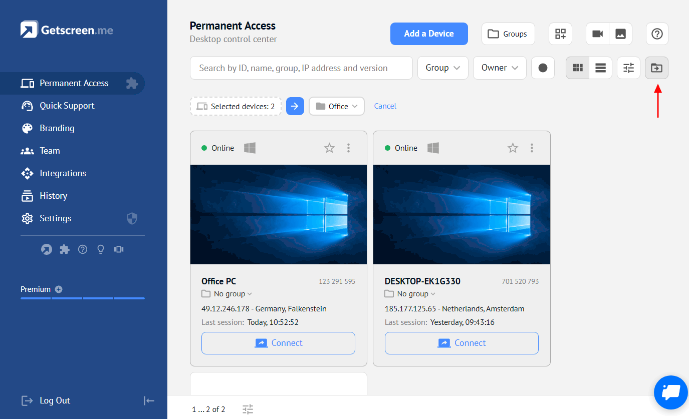Switch to grid view
Image resolution: width=689 pixels, height=419 pixels.
[x=578, y=68]
